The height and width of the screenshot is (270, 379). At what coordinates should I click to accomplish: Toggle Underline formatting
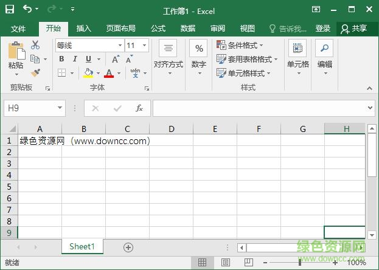point(88,59)
